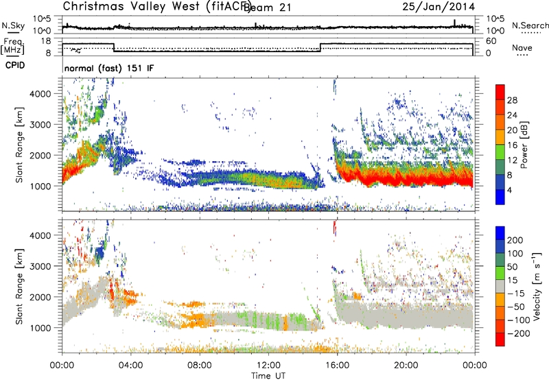Select the "4000" tick in the Power panel
Viewport: 549px width, 380px height.
[x=40, y=94]
